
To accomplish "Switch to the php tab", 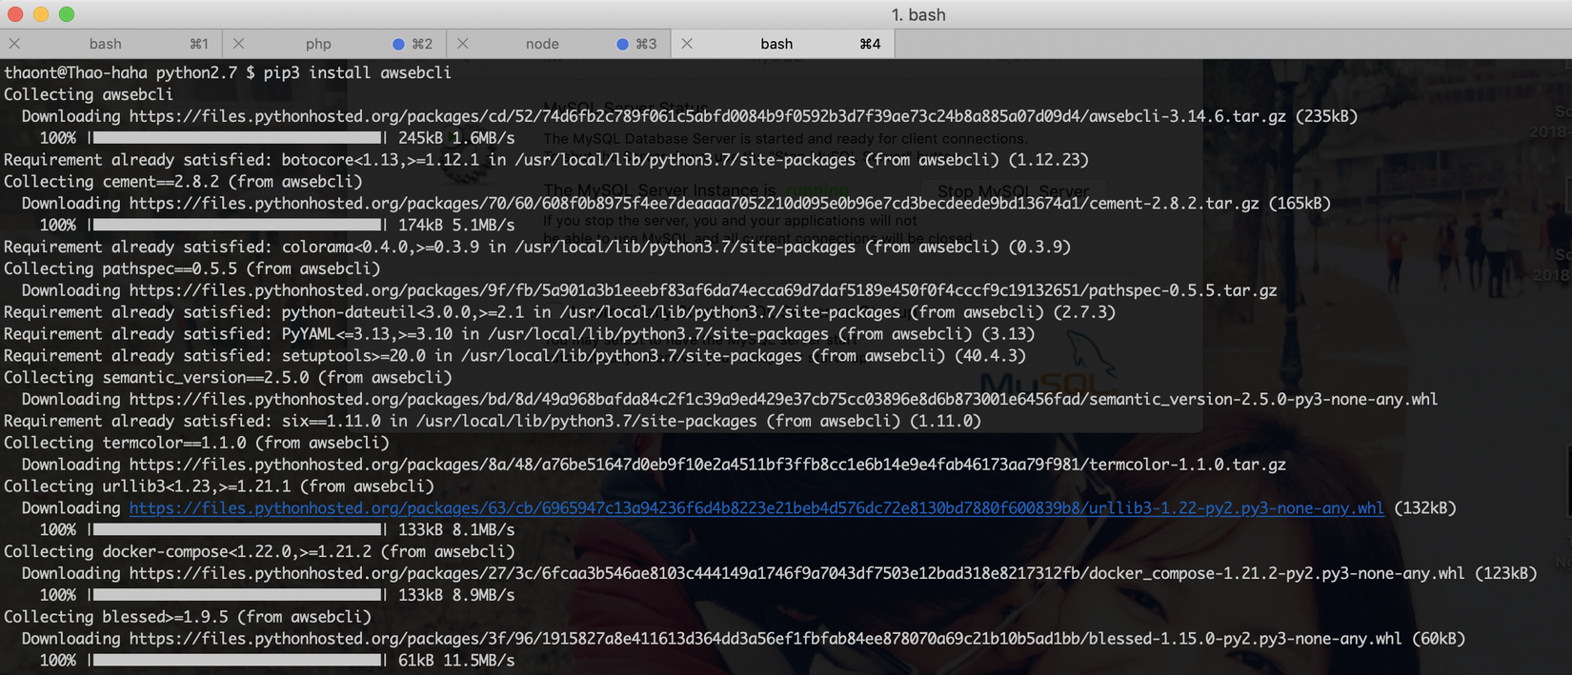I will [318, 44].
